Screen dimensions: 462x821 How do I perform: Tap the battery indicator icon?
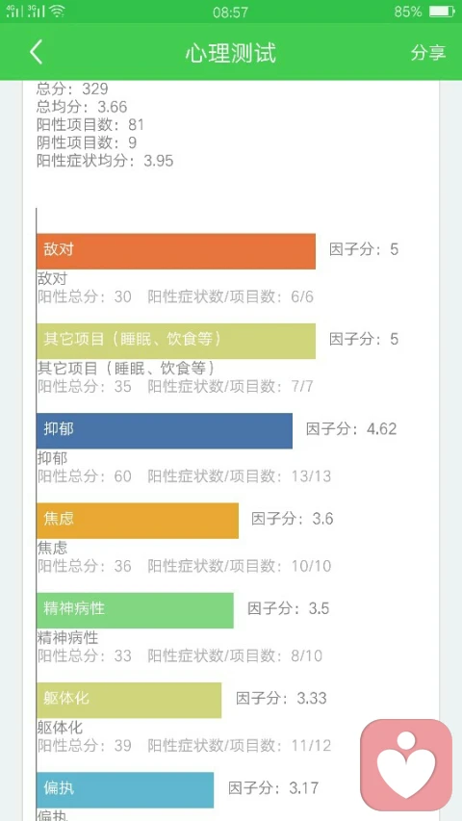click(x=442, y=12)
